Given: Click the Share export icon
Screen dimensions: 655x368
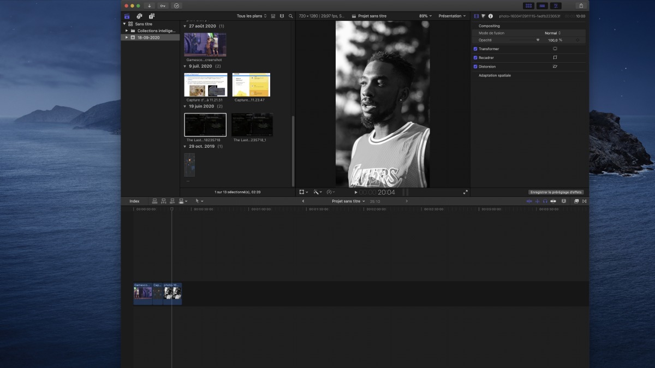Looking at the screenshot, I should click(x=581, y=5).
